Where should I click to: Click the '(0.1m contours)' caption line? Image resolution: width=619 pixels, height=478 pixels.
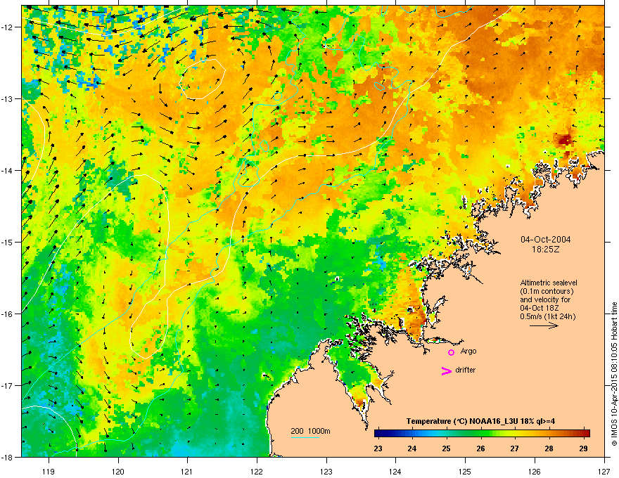[547, 292]
